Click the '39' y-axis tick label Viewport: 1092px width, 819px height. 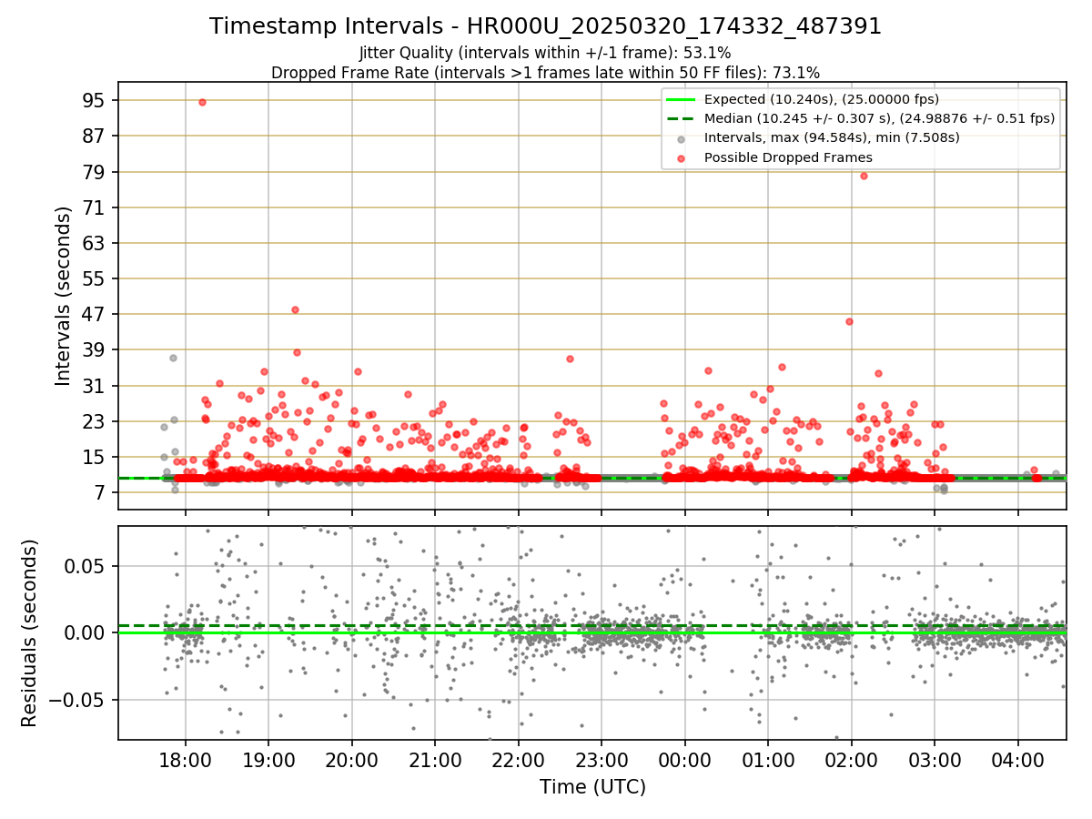(x=96, y=350)
